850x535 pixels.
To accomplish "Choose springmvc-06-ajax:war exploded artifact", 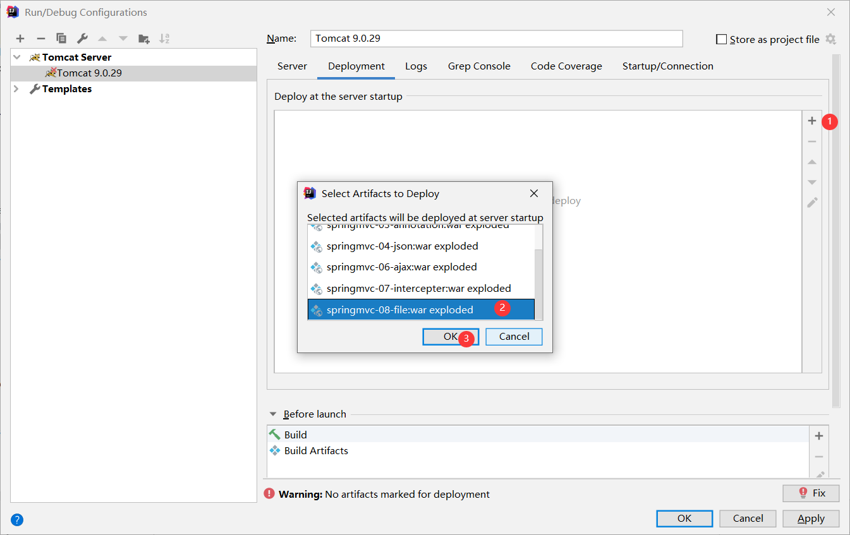I will [x=421, y=267].
